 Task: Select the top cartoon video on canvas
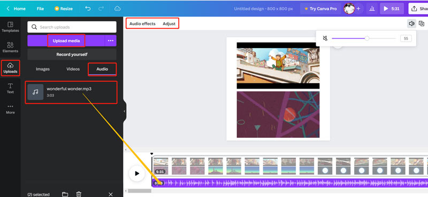[x=278, y=66]
